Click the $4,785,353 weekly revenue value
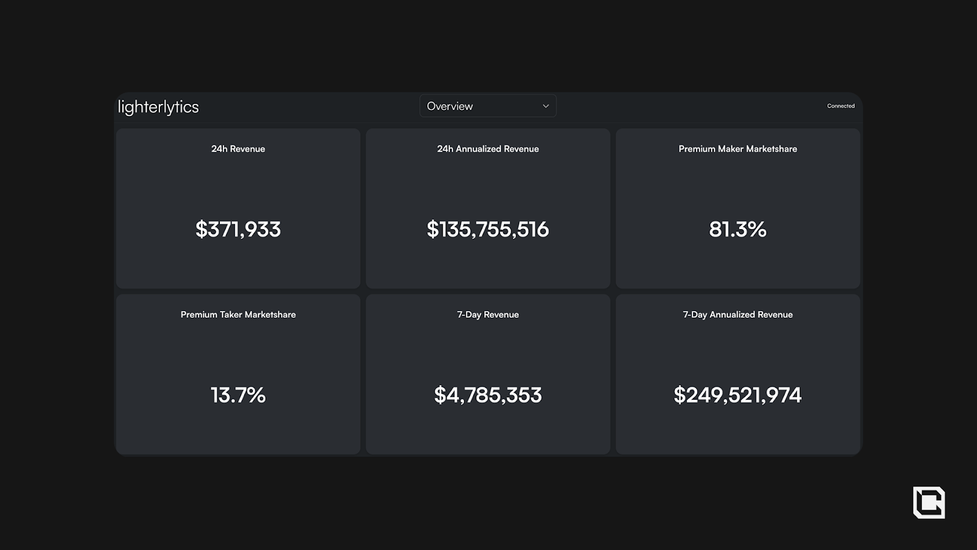This screenshot has width=977, height=550. click(x=488, y=395)
